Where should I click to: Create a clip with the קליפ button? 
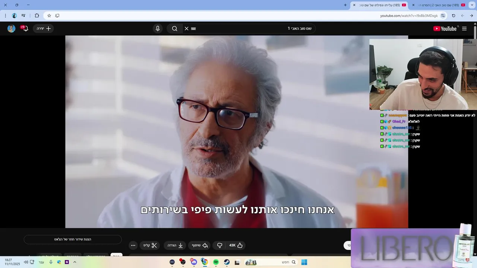(x=150, y=245)
